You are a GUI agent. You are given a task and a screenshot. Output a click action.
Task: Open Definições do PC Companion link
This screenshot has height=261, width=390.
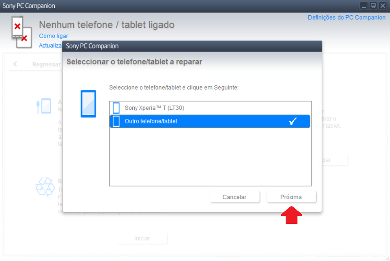(347, 18)
